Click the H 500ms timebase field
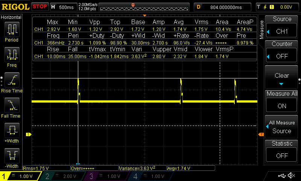301x181 pixels. pyautogui.click(x=63, y=7)
